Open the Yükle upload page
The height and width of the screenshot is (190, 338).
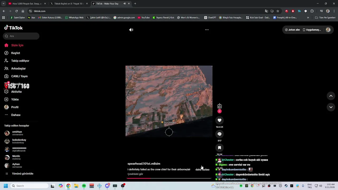(11, 99)
